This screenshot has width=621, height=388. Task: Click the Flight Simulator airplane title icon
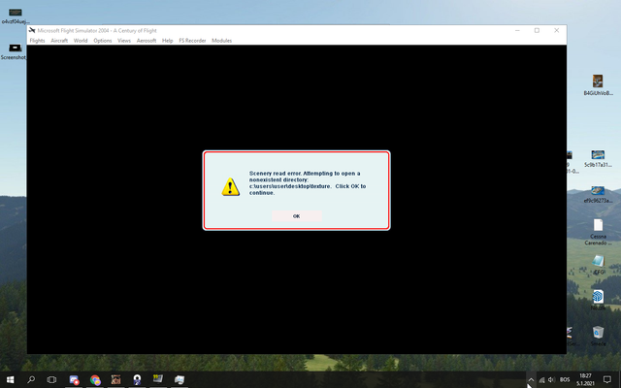pyautogui.click(x=32, y=30)
